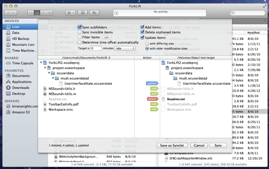The height and width of the screenshot is (169, 269).
Task: Open the arrange options dropdown
Action: tap(71, 13)
